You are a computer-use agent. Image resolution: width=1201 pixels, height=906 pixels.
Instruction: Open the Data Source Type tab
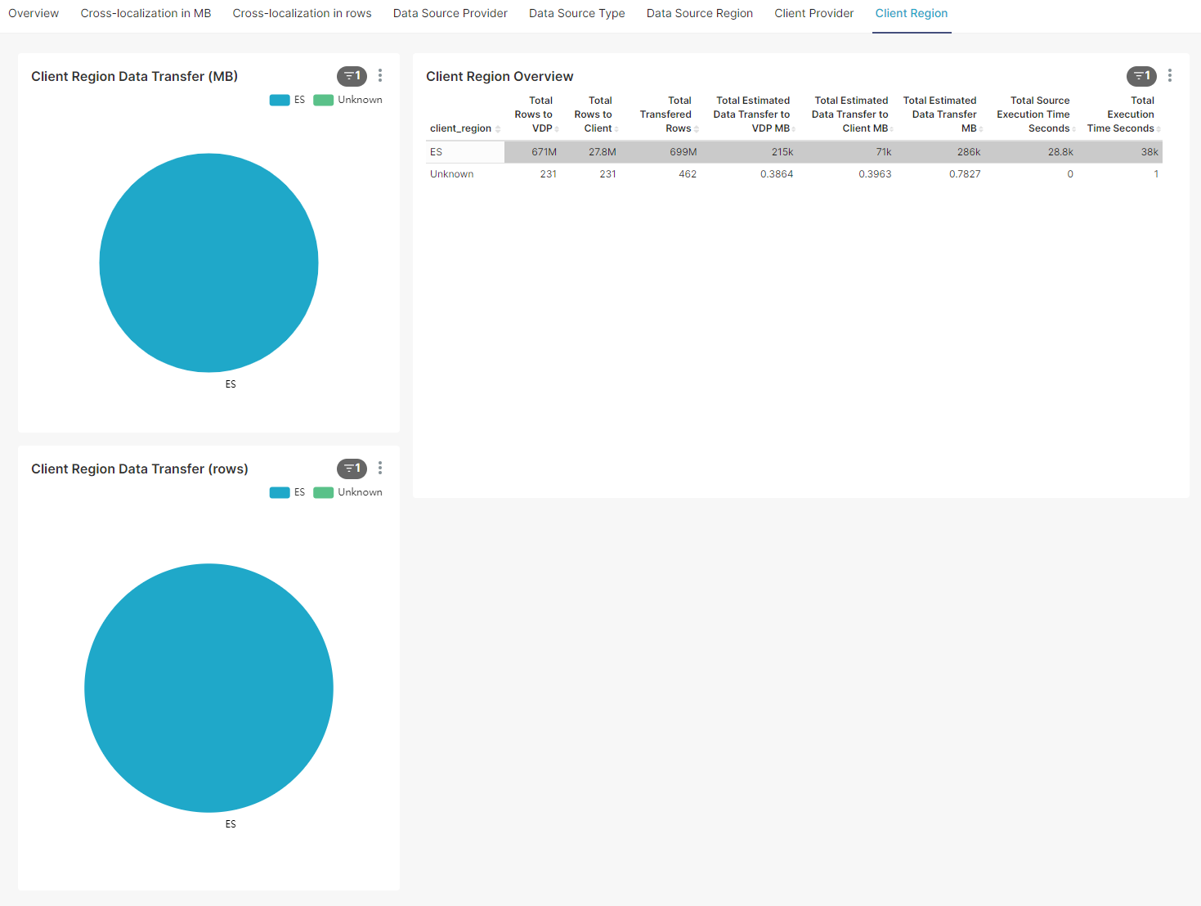click(x=576, y=13)
